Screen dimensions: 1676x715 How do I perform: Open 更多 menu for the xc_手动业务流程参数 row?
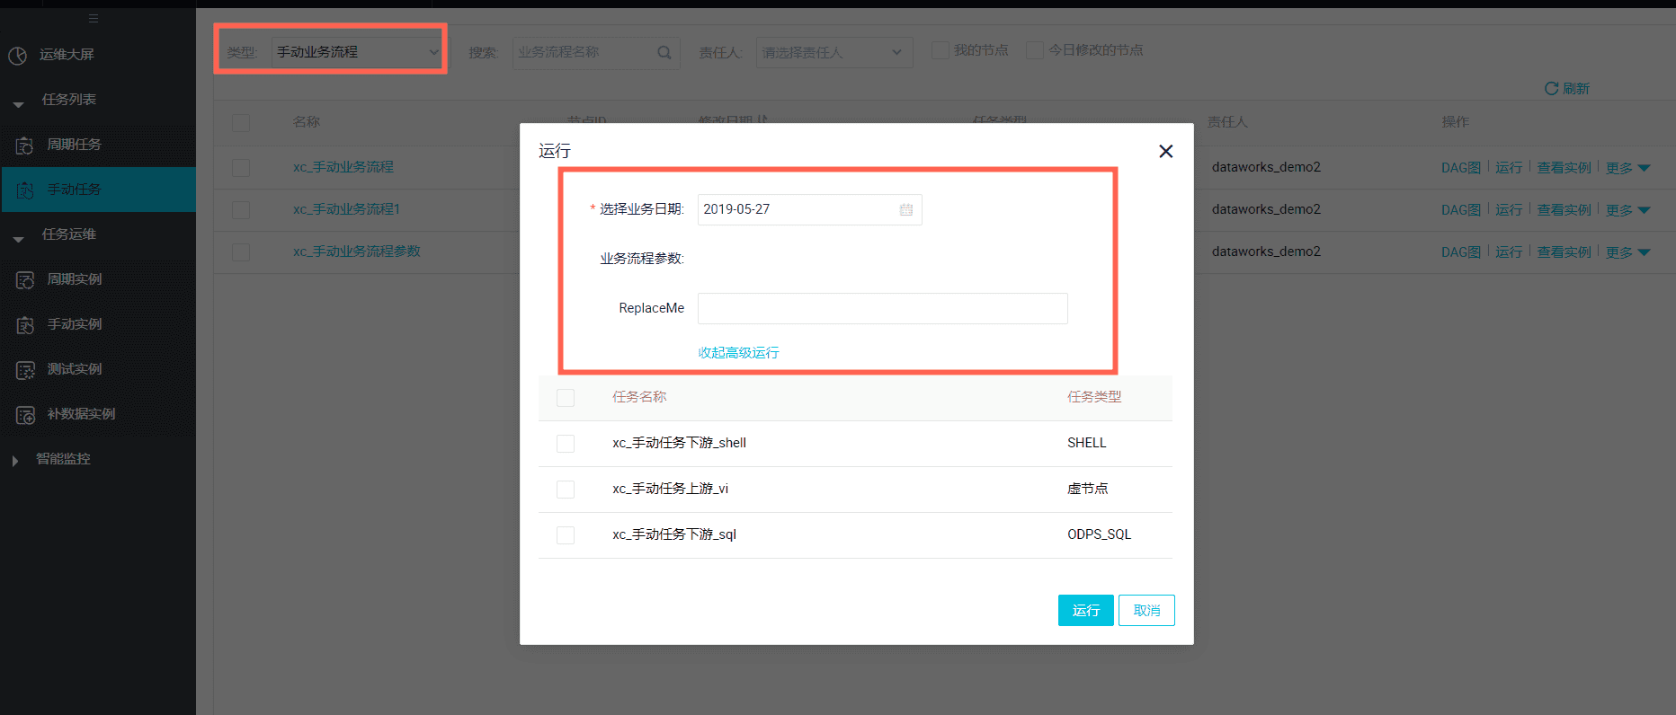[1627, 252]
